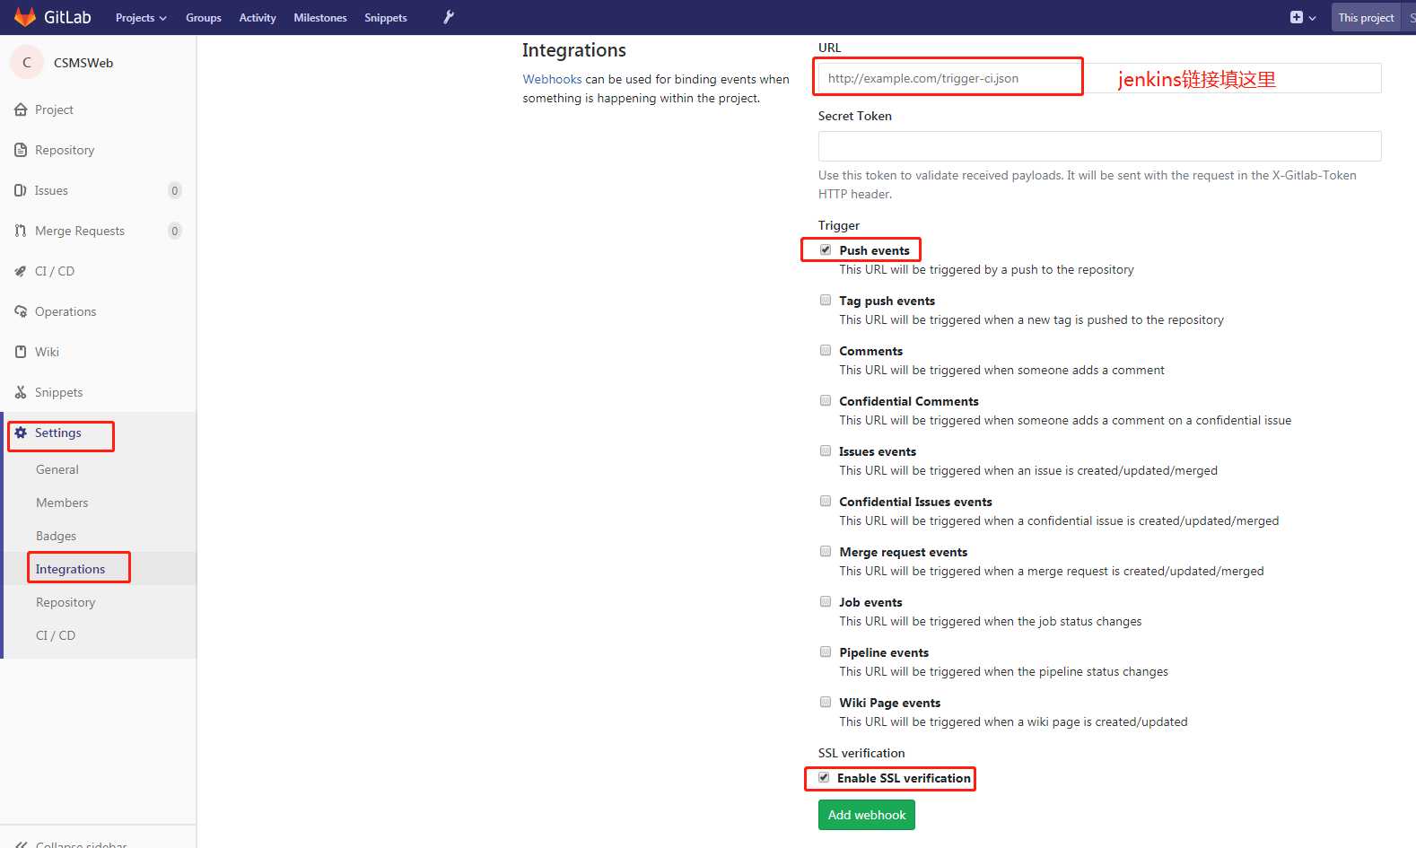The width and height of the screenshot is (1416, 848).
Task: Click the GitLab fox logo
Action: (x=25, y=17)
